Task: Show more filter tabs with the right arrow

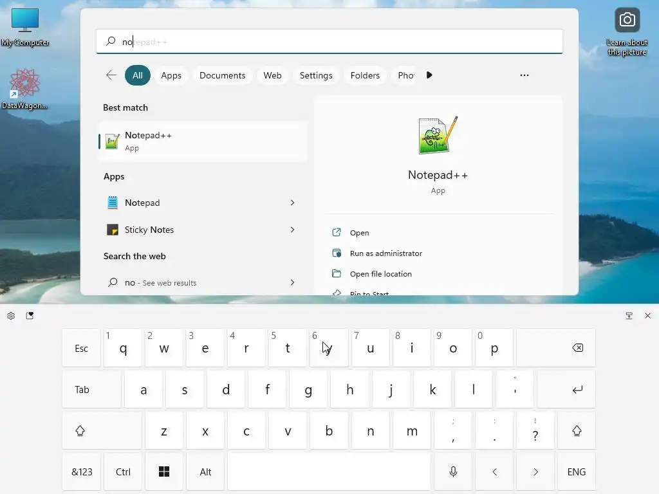Action: (429, 75)
